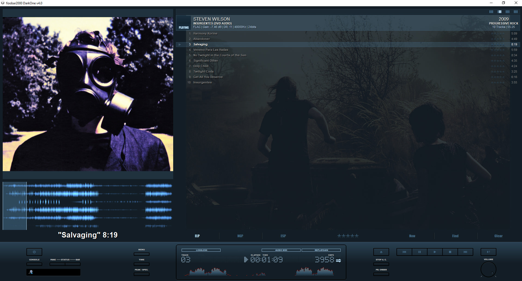Image resolution: width=522 pixels, height=281 pixels.
Task: Click the album cover art image
Action: tap(88, 94)
